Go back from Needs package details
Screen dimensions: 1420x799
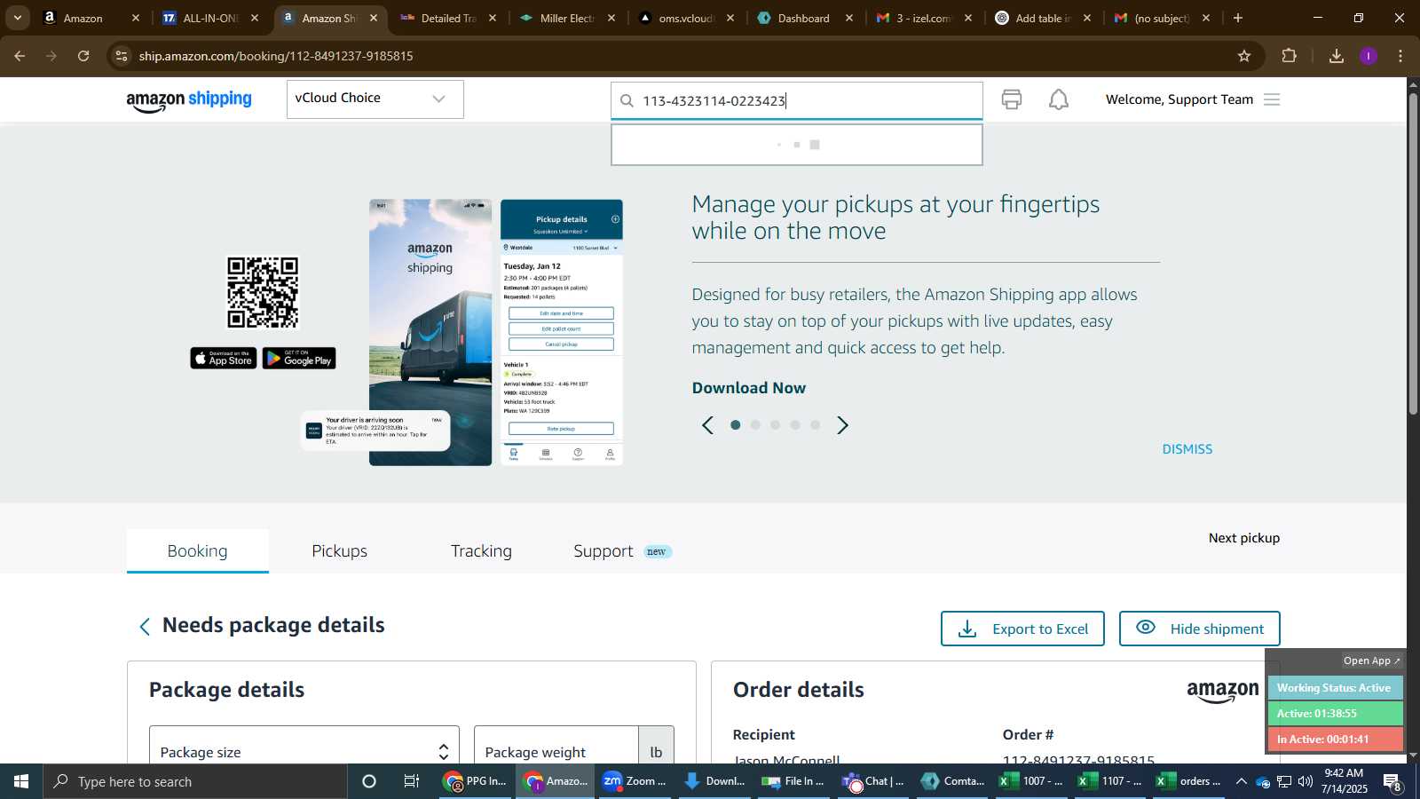click(145, 627)
